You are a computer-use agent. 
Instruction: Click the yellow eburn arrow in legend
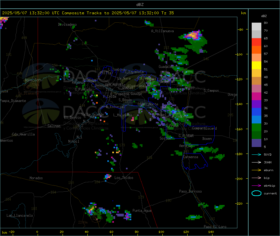(x=256, y=170)
